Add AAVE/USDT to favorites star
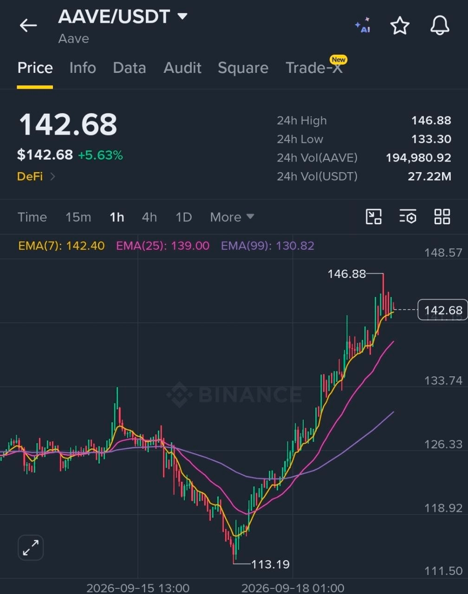468x594 pixels. click(x=400, y=26)
